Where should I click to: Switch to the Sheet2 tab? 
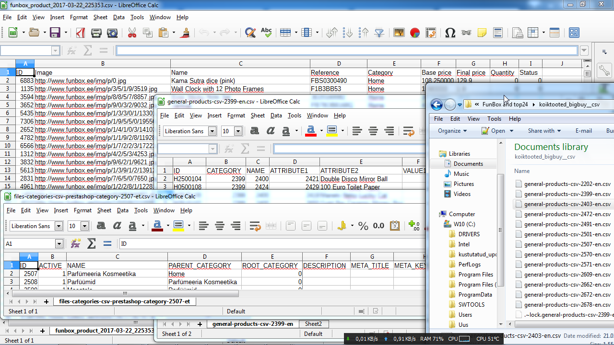click(x=313, y=324)
